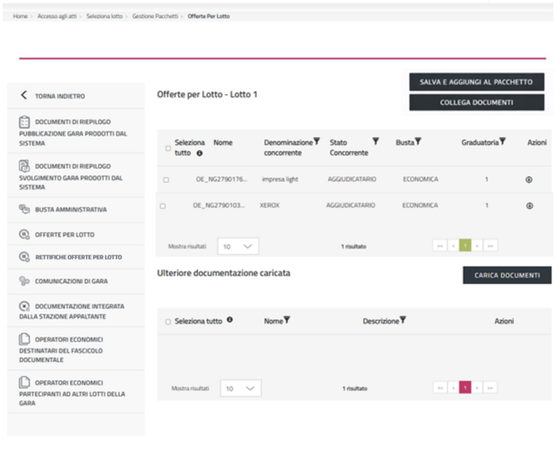
Task: Click action icon for impresa light row
Action: (529, 180)
